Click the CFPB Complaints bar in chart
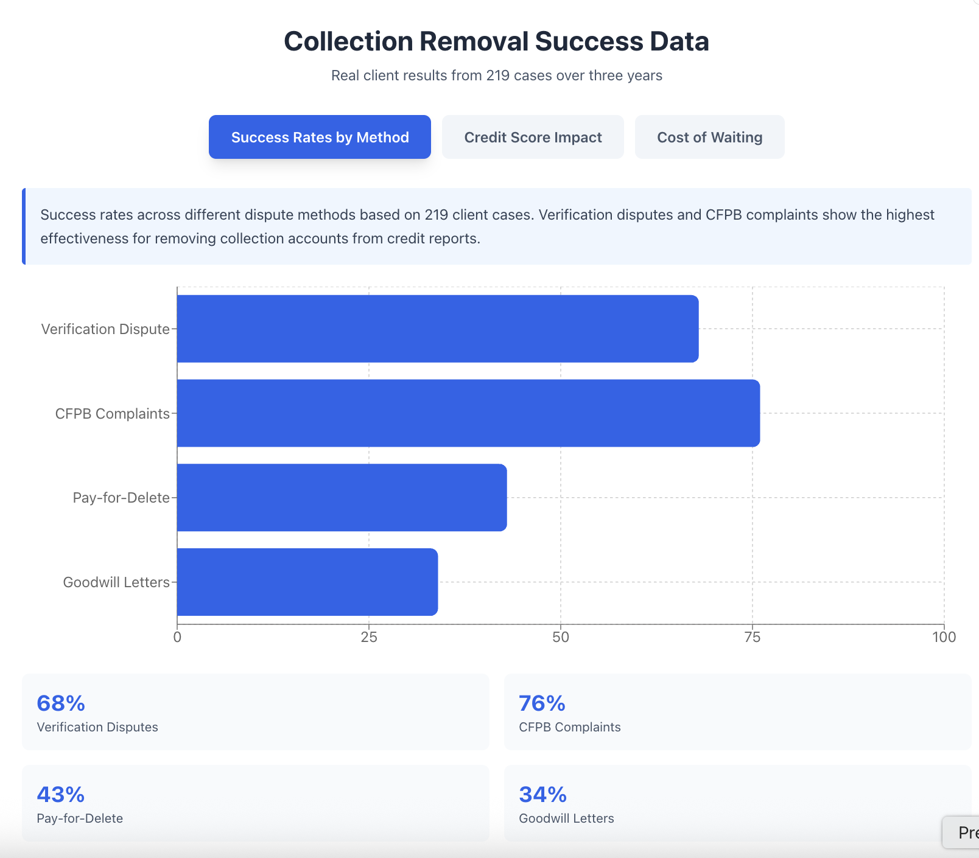Image resolution: width=979 pixels, height=858 pixels. [x=468, y=413]
